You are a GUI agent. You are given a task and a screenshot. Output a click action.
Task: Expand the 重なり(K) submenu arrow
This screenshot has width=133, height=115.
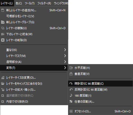coord(65,50)
